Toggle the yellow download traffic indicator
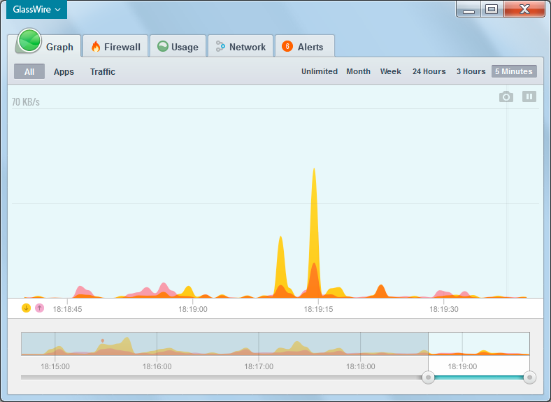Screen dimensions: 551x402 [26, 308]
